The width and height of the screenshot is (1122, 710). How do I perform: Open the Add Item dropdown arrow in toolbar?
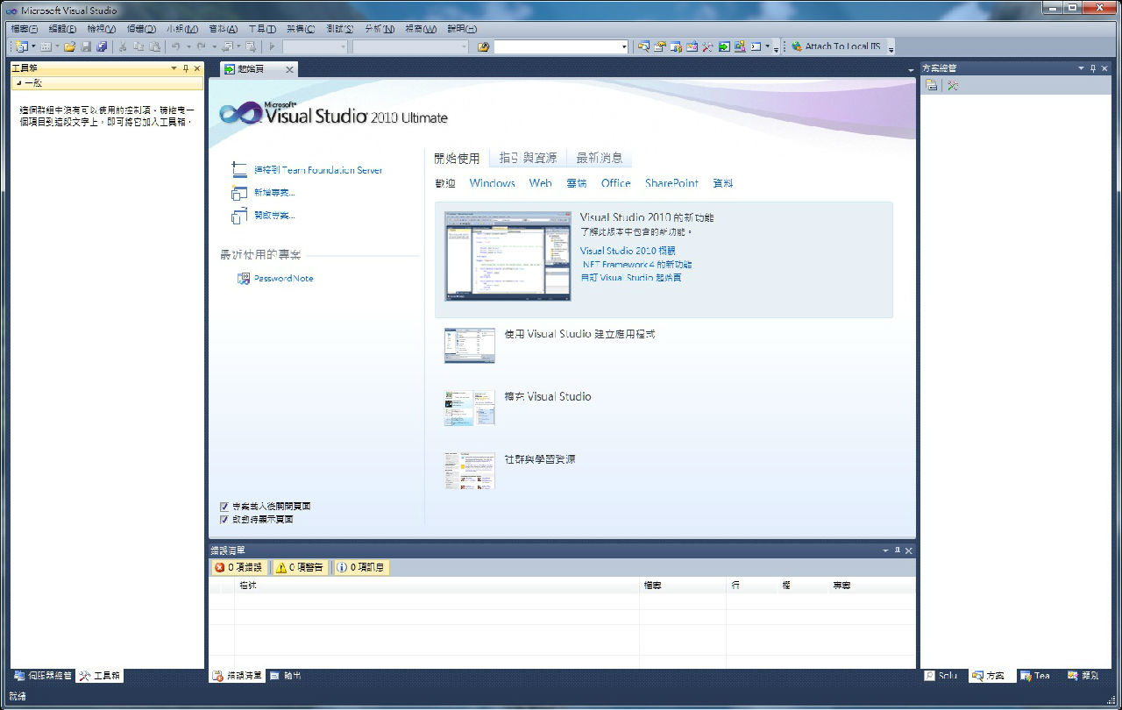[x=57, y=46]
